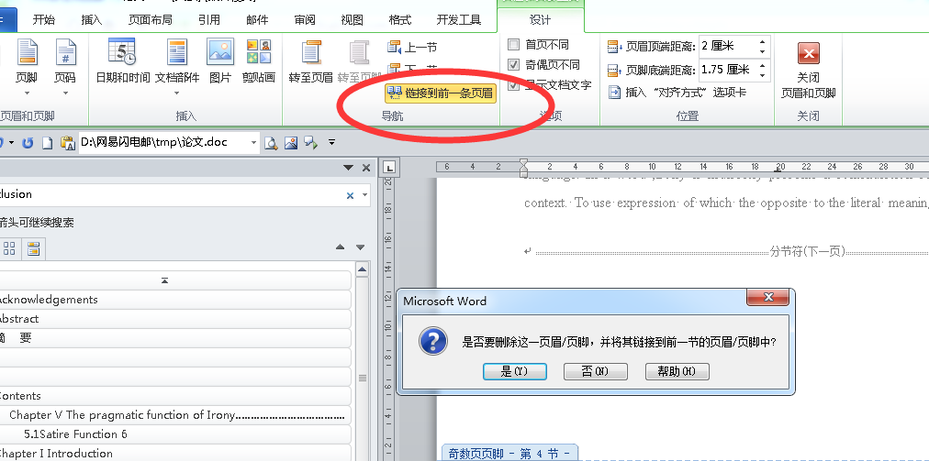Create a new blank document icon

click(47, 143)
